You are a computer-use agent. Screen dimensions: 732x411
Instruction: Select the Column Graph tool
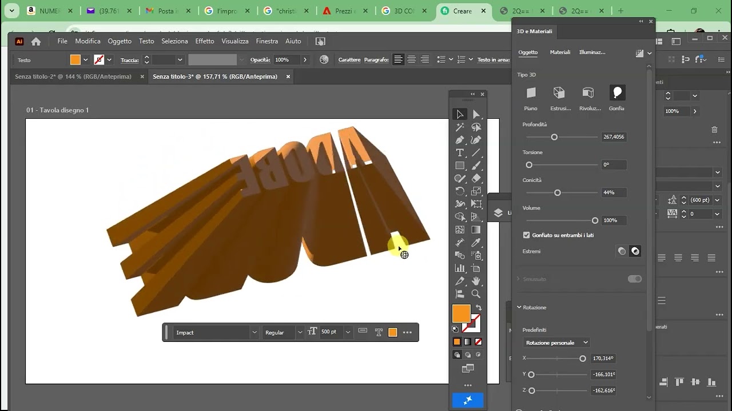[460, 268]
